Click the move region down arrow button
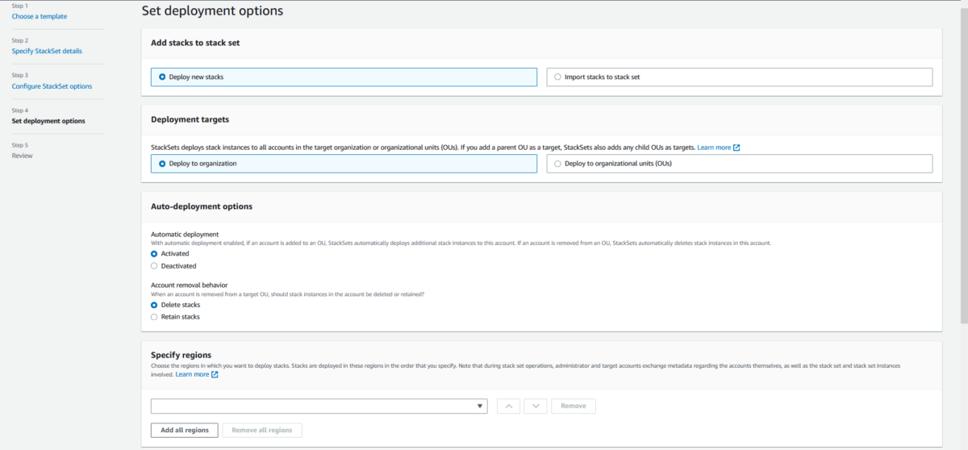968x450 pixels. 536,406
